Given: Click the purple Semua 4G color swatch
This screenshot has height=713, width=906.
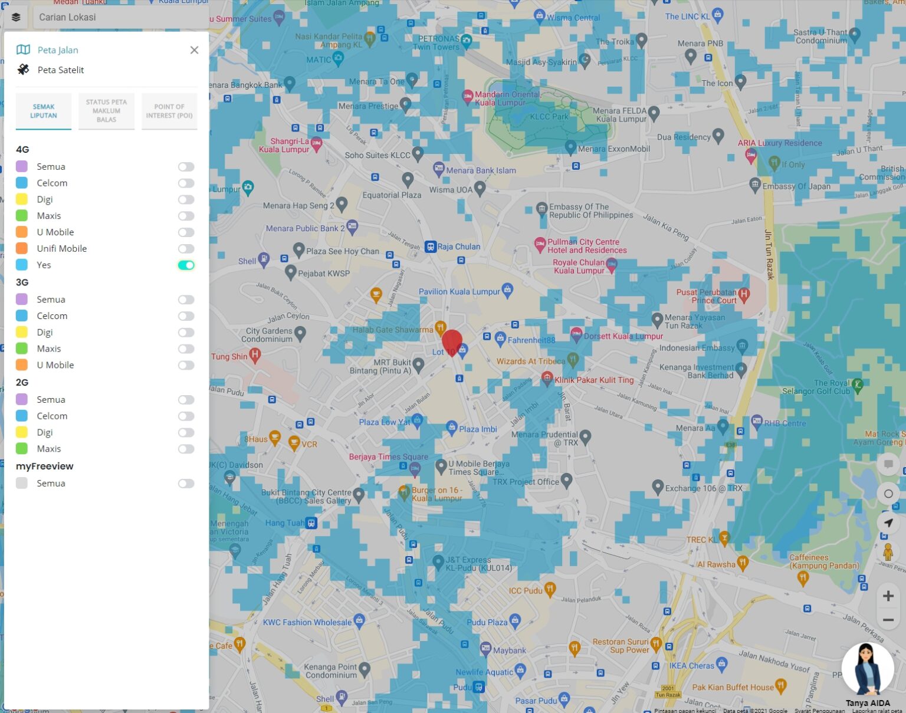Looking at the screenshot, I should tap(22, 166).
